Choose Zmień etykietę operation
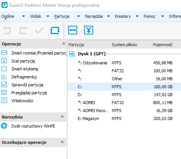Image resolution: width=181 pixels, height=159 pixels. tap(25, 69)
